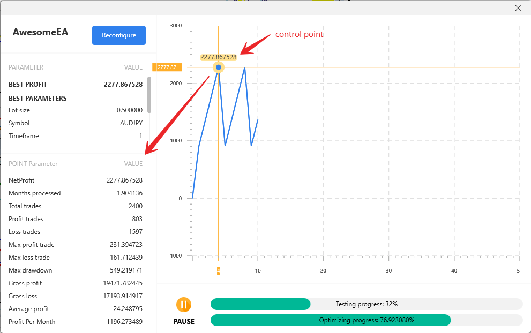Click the 2277.867528 tooltip label on chart
Viewport: 531px width, 333px height.
(x=218, y=57)
